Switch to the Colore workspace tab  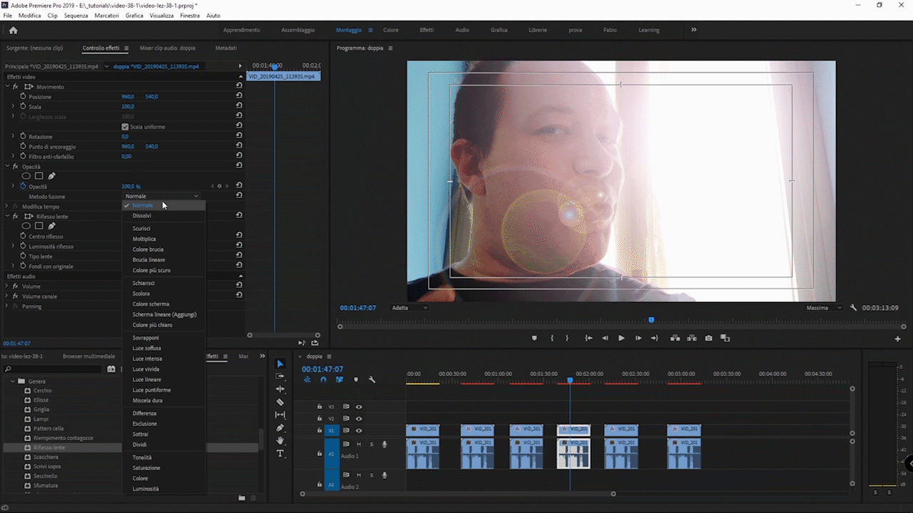tap(391, 30)
